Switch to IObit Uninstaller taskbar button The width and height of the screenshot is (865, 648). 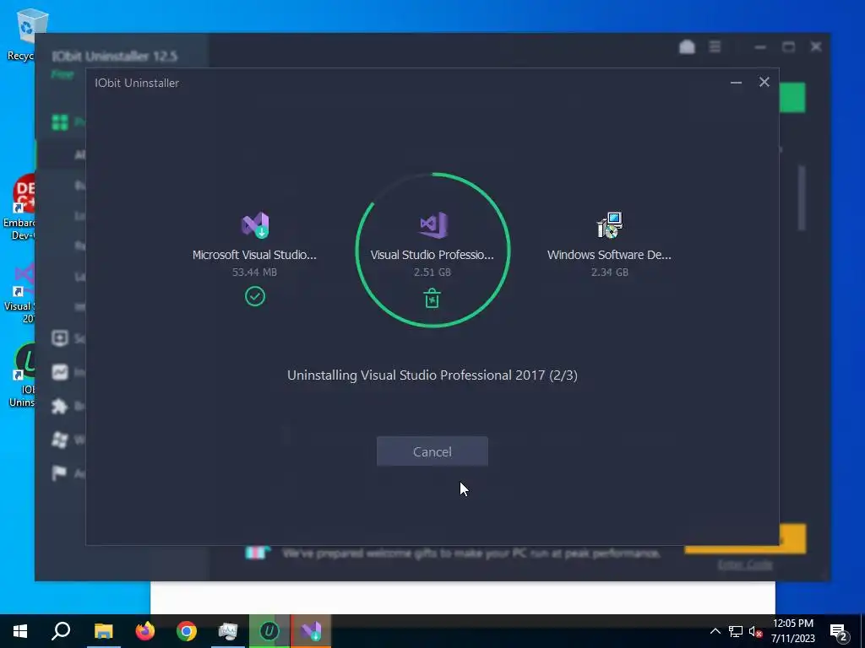click(269, 631)
